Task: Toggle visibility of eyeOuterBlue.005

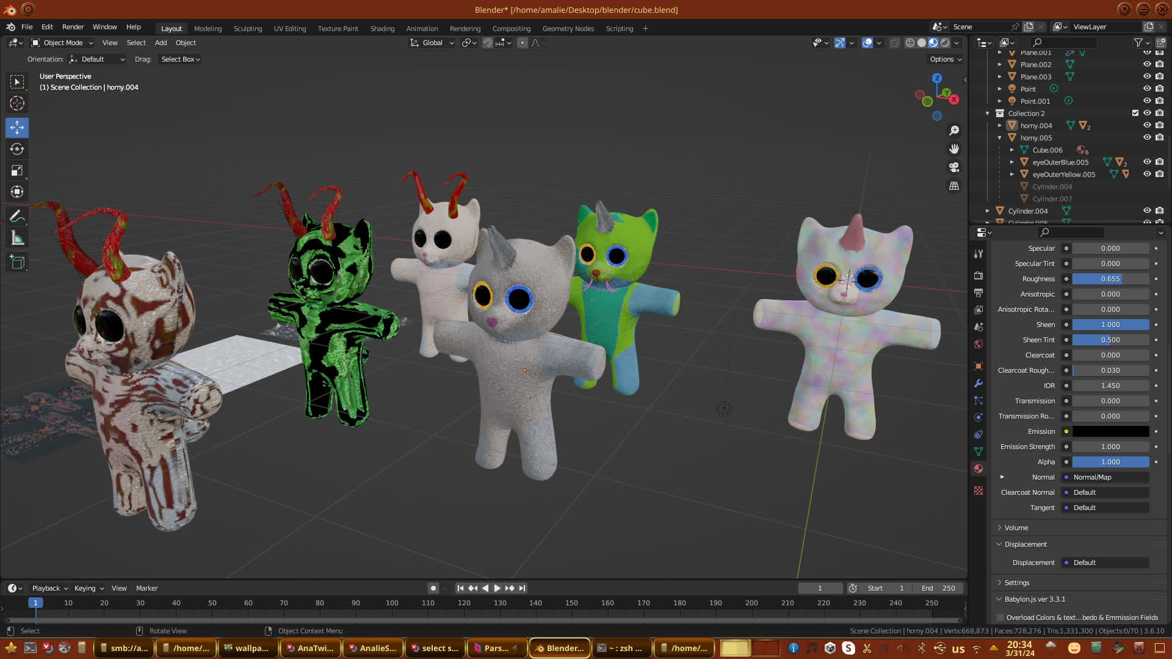Action: [1147, 162]
